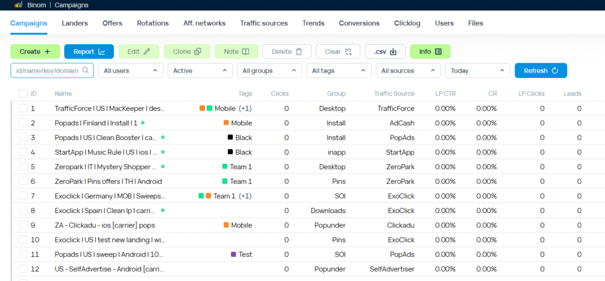Sort by the LP CTR column header

pyautogui.click(x=445, y=93)
